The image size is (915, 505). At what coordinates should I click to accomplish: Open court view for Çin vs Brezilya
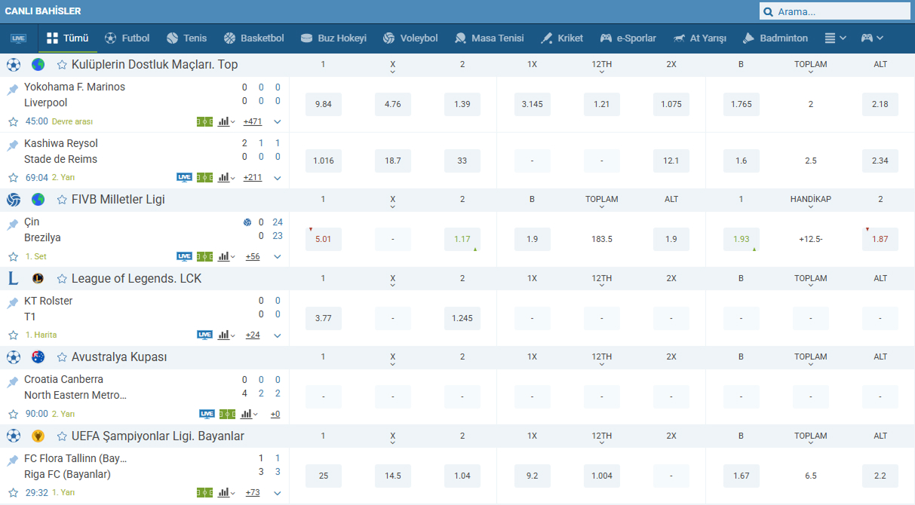coord(204,256)
